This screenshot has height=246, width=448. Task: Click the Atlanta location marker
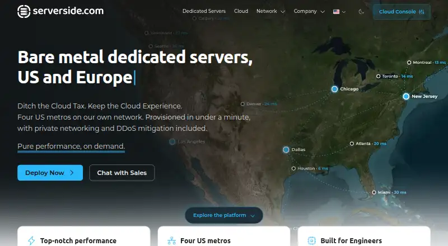coord(352,144)
